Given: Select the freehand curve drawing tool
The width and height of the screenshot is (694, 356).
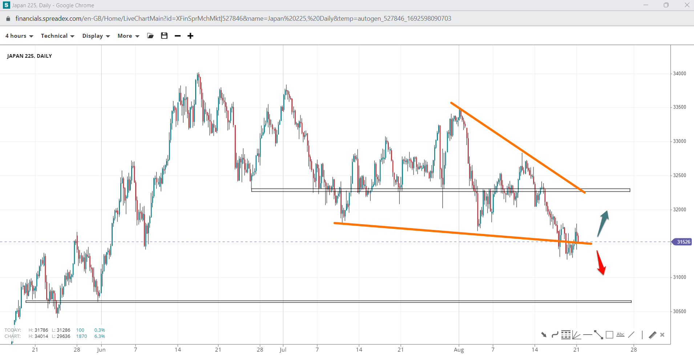Looking at the screenshot, I should [555, 335].
